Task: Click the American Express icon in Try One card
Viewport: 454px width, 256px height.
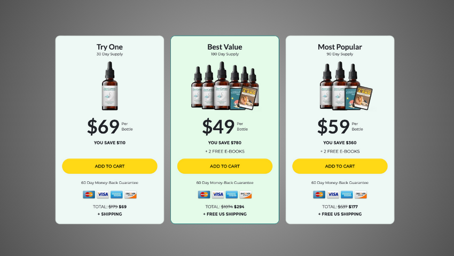Action: [116, 194]
